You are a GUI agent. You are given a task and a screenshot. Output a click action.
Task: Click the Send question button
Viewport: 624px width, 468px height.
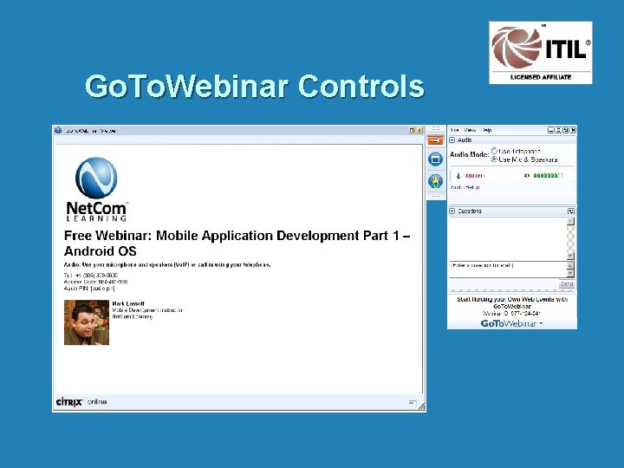click(566, 283)
